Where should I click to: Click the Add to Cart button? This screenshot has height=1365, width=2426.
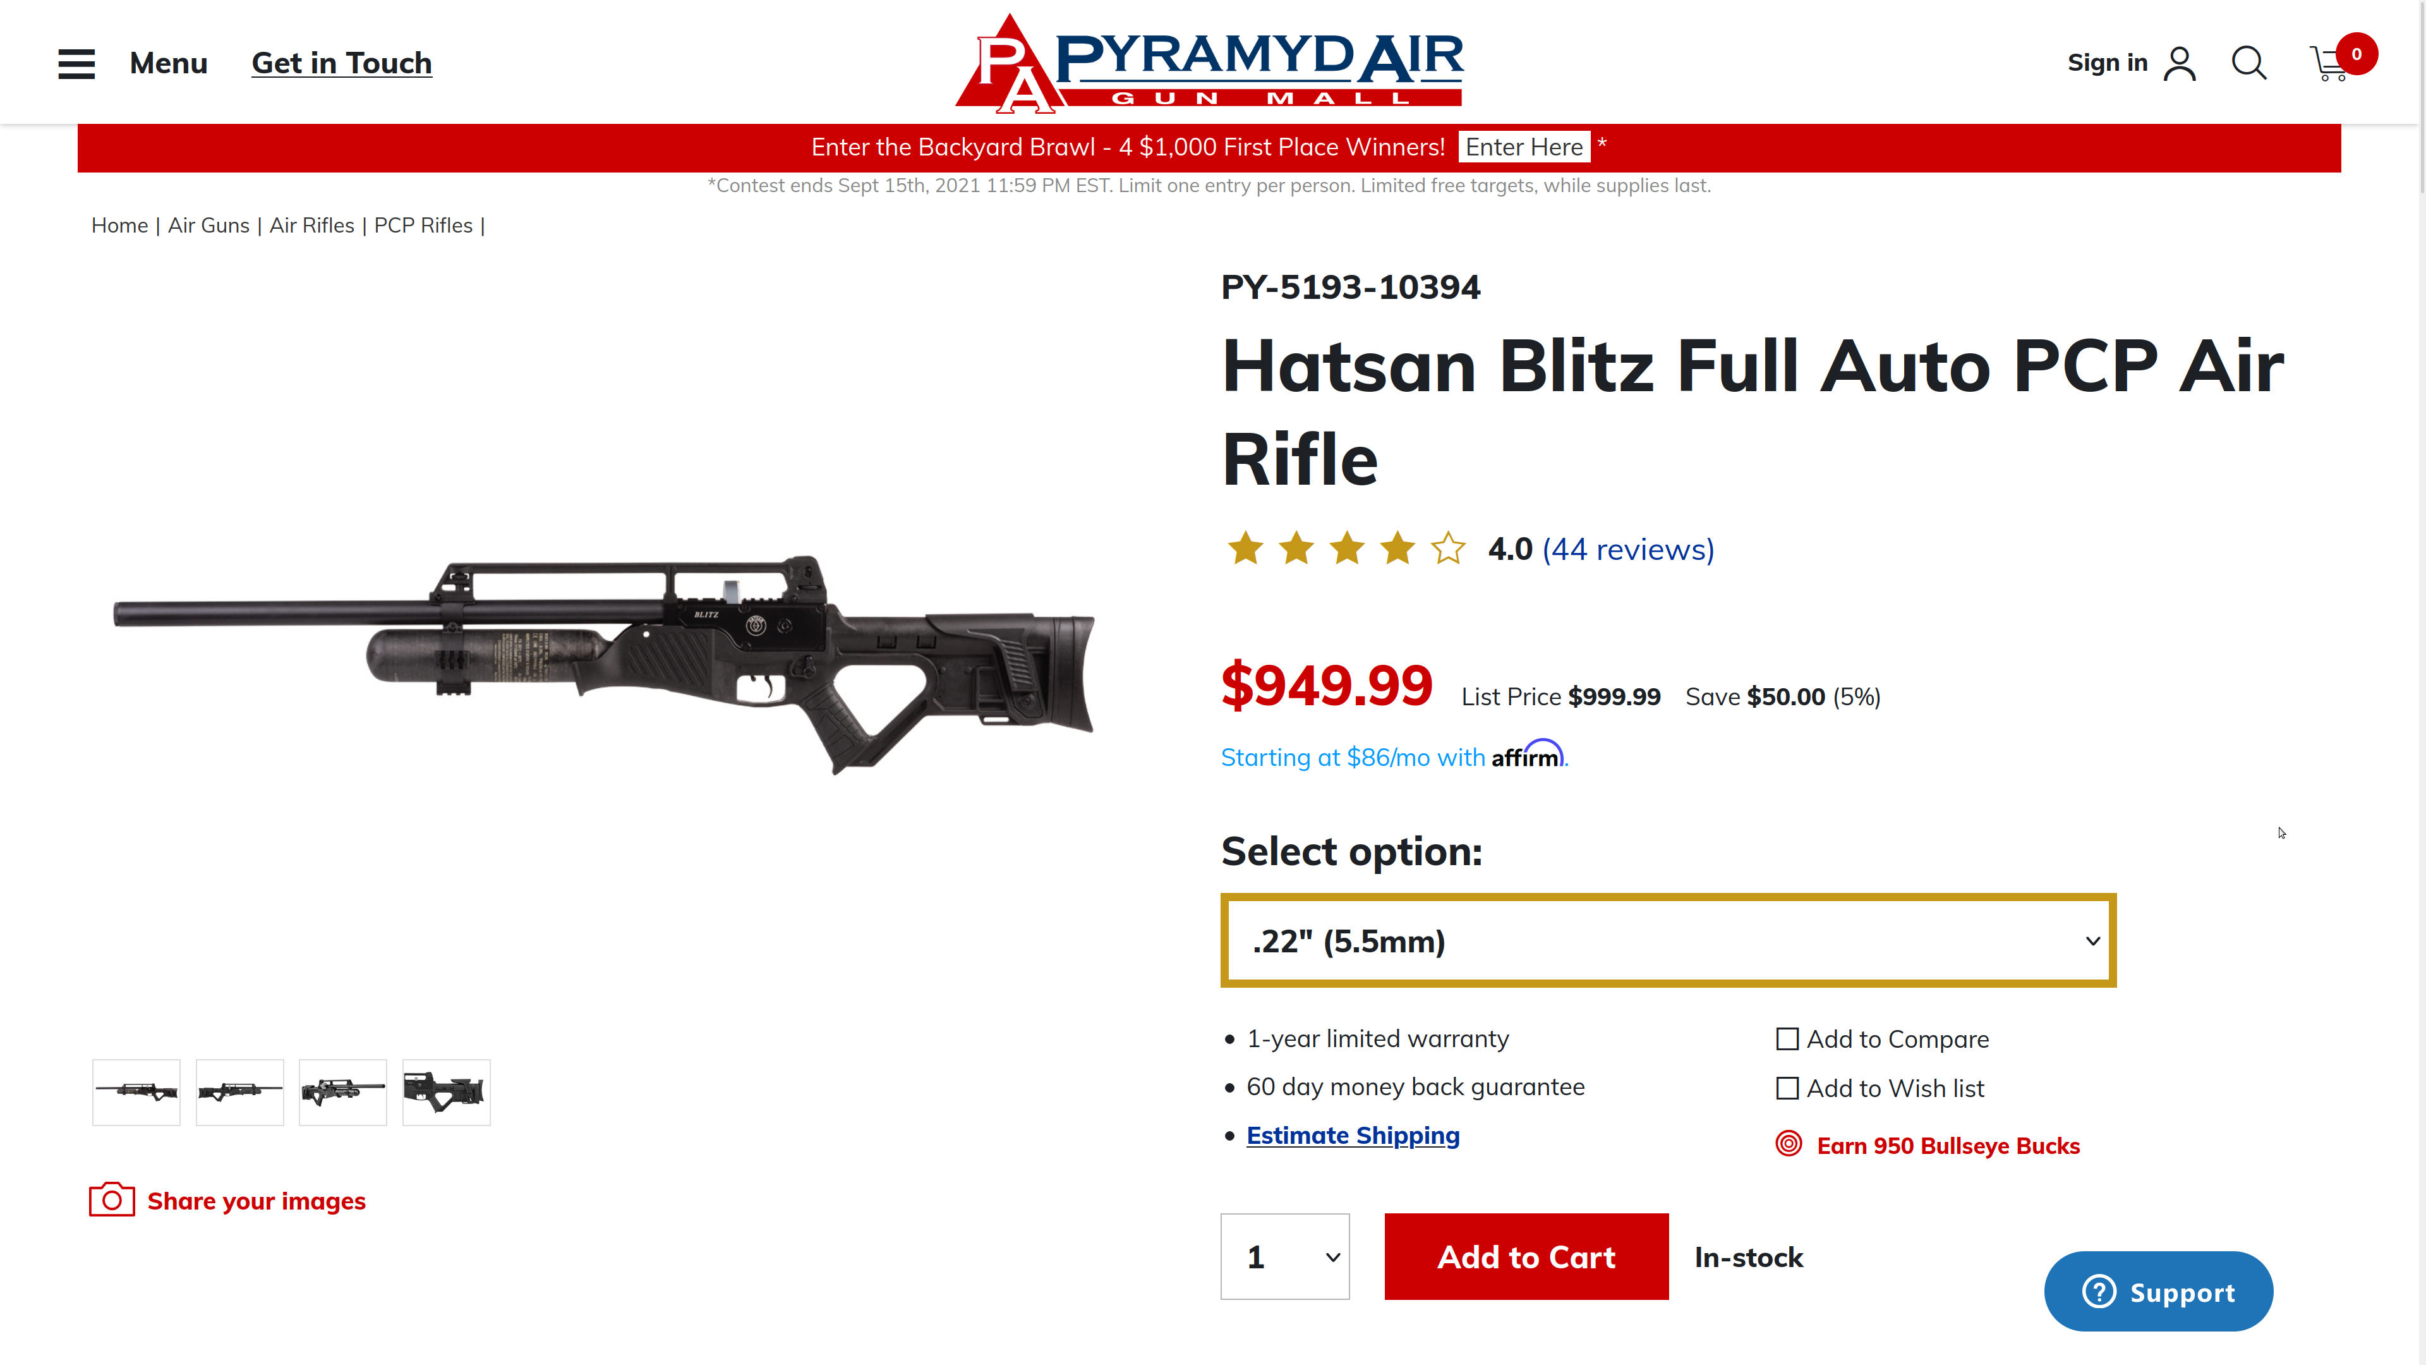pyautogui.click(x=1526, y=1257)
